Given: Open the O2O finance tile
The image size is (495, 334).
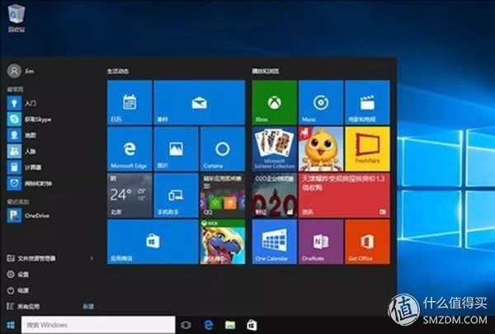Looking at the screenshot, I should [x=275, y=195].
